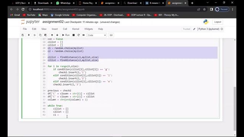
Task: Open the View menu
Action: pos(44,29)
